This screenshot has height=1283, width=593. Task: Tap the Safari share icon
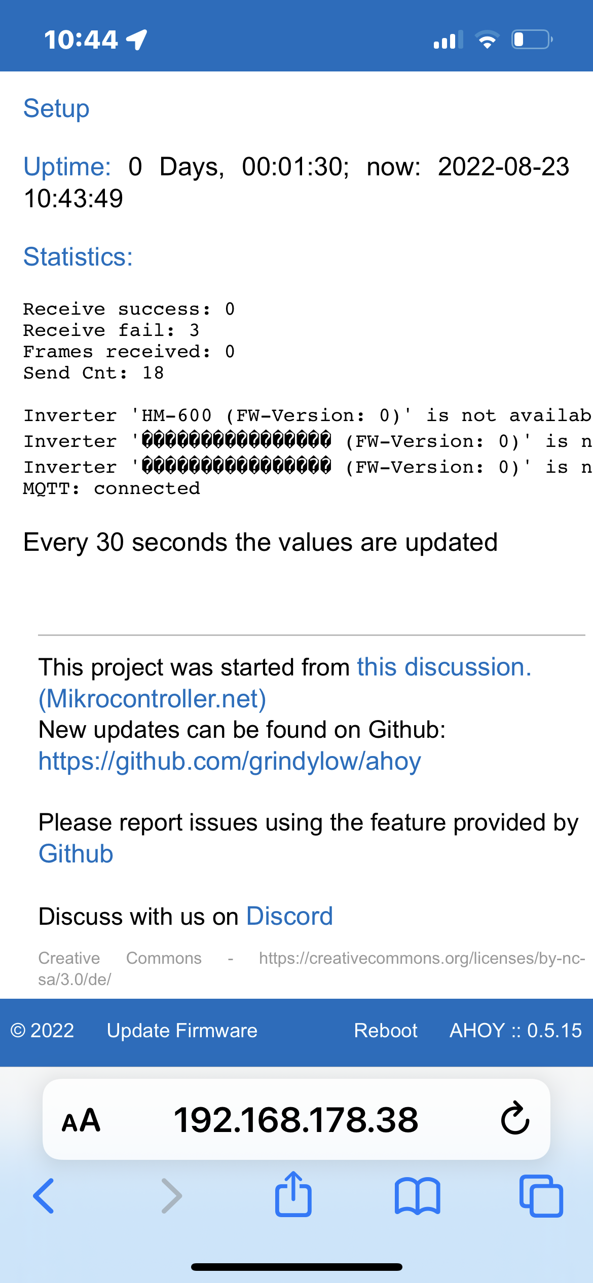pos(294,1195)
